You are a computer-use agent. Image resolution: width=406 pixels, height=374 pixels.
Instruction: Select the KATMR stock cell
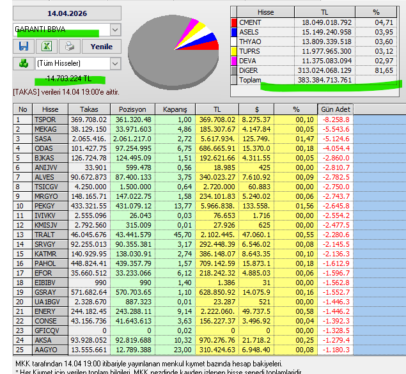pyautogui.click(x=51, y=254)
